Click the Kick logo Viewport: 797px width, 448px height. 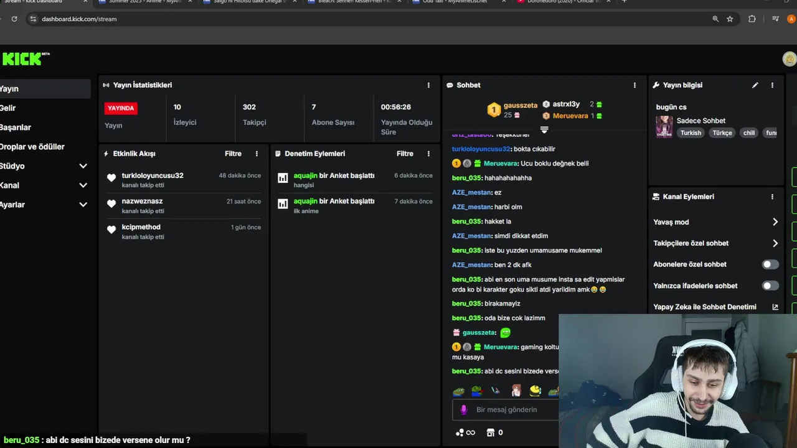click(25, 58)
